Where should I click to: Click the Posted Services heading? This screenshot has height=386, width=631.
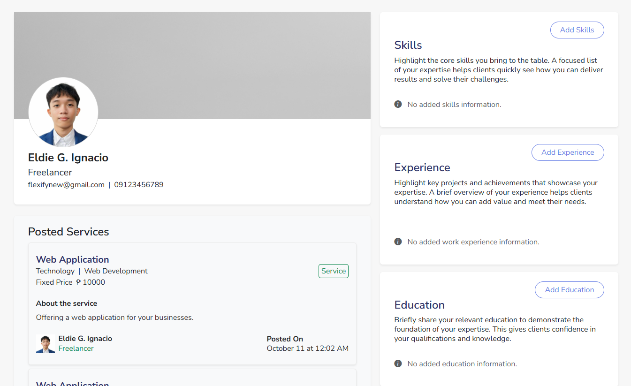click(68, 232)
